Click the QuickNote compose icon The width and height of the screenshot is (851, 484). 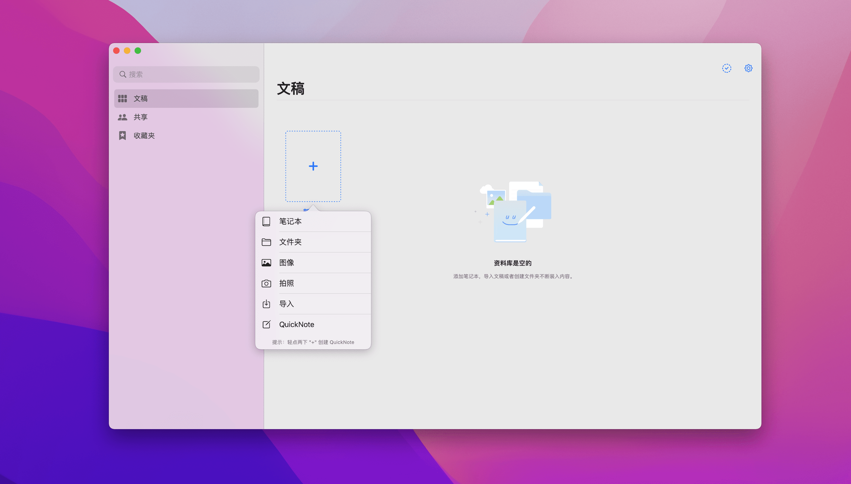(266, 324)
